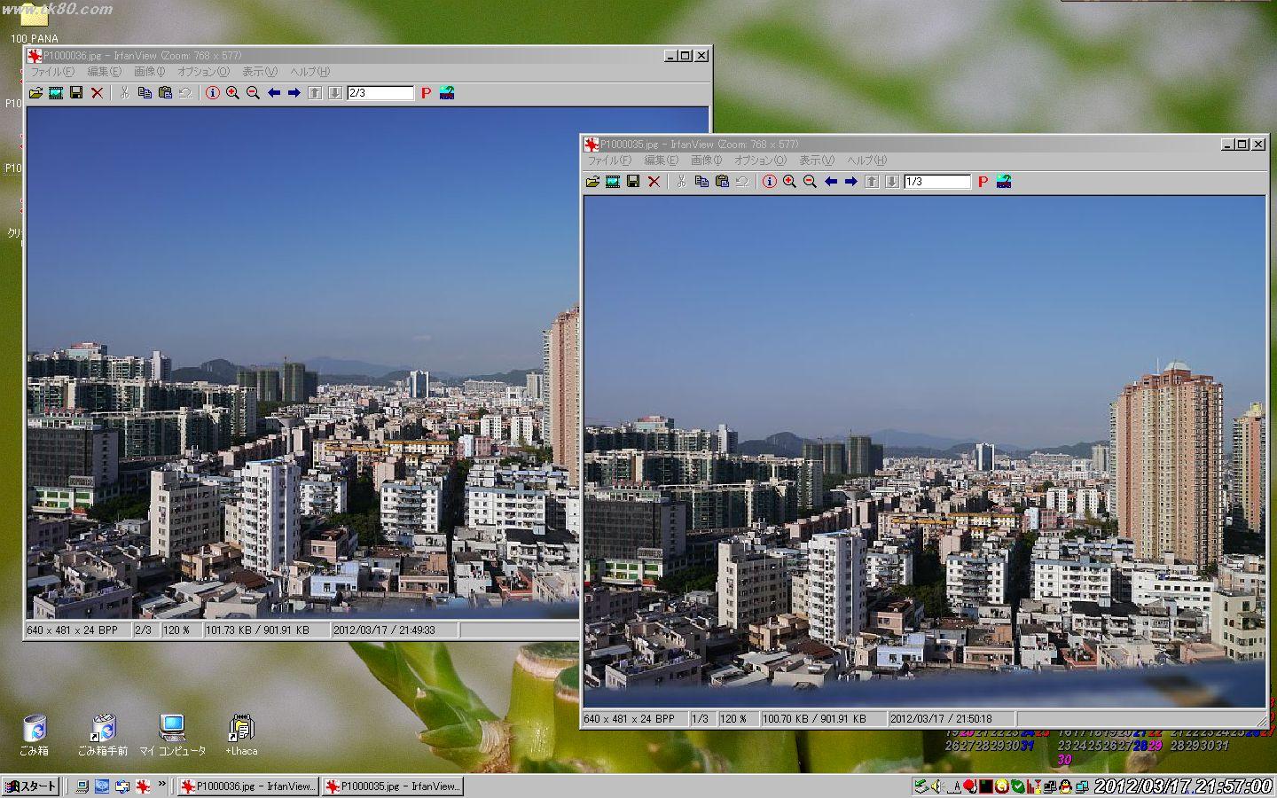Show image information in P1000036 window
Image resolution: width=1277 pixels, height=798 pixels.
coord(212,93)
